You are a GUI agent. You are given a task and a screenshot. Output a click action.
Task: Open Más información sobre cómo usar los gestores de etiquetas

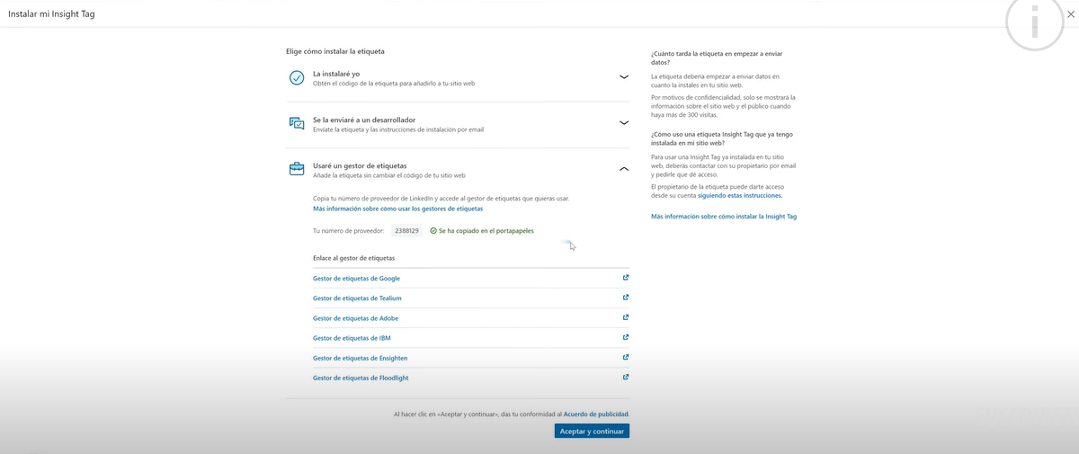pos(397,209)
